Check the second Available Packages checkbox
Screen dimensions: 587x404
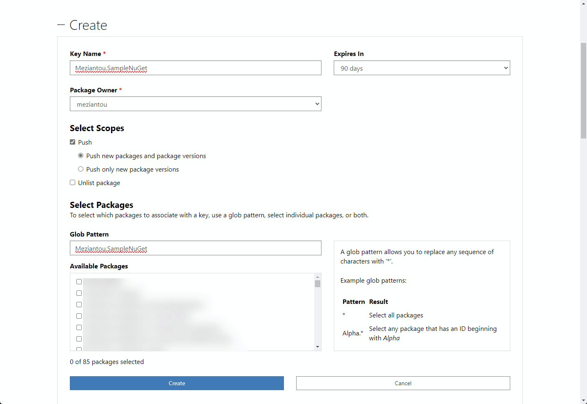(79, 293)
